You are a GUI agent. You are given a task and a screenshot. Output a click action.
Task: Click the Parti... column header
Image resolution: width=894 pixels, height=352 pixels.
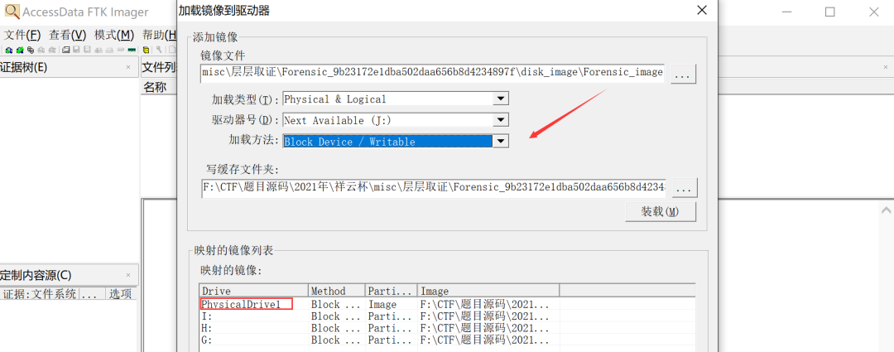(391, 291)
